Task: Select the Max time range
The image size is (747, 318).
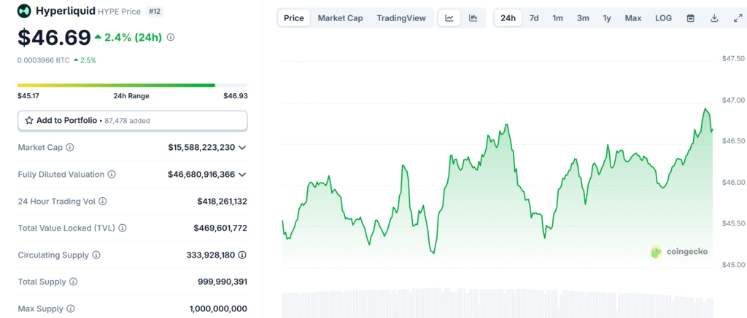Action: coord(633,18)
